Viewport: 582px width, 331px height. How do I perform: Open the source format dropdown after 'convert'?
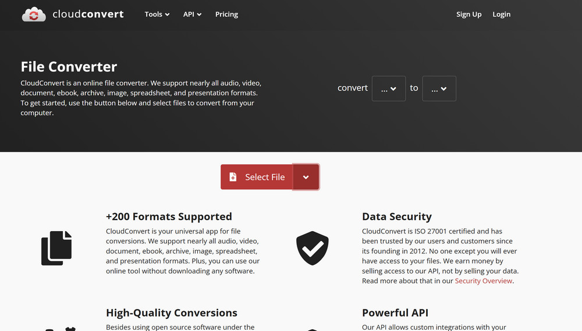(x=389, y=88)
